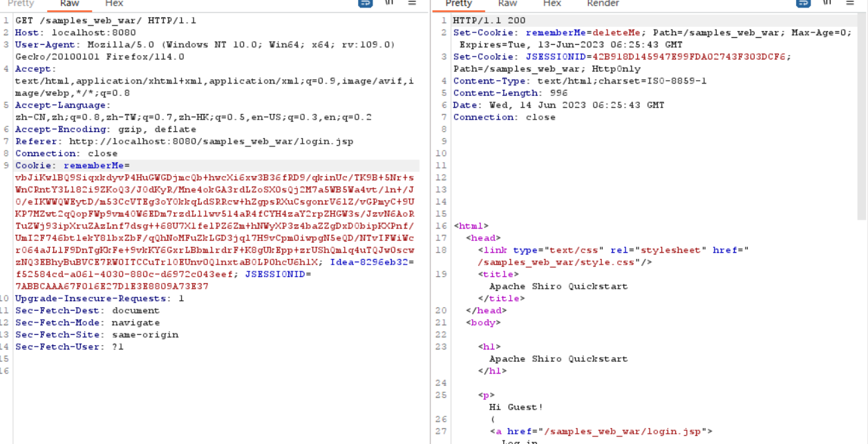Click the Upgrade-Insecure-Requests header line
The image size is (868, 444).
coord(100,298)
